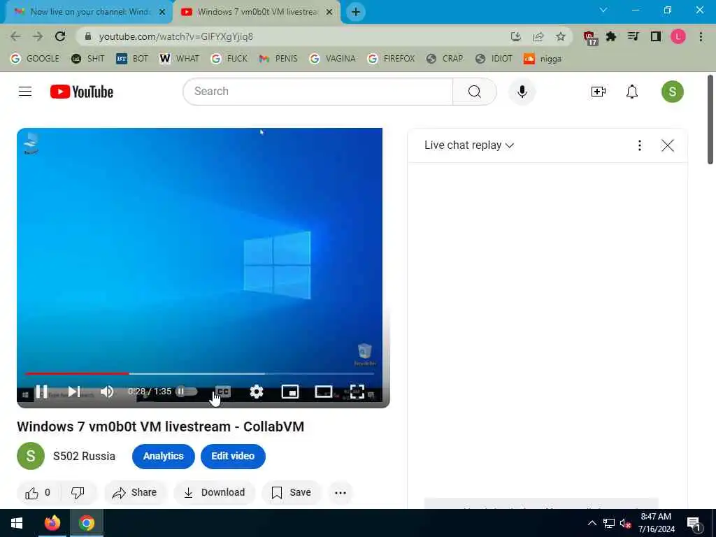This screenshot has width=716, height=537.
Task: Dislike the video with thumbs down
Action: 78,493
